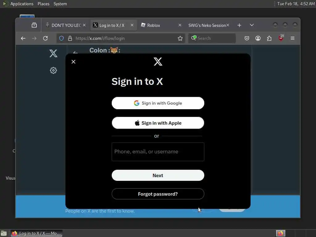Image resolution: width=316 pixels, height=237 pixels.
Task: Close the Roblox tab
Action: click(x=180, y=25)
